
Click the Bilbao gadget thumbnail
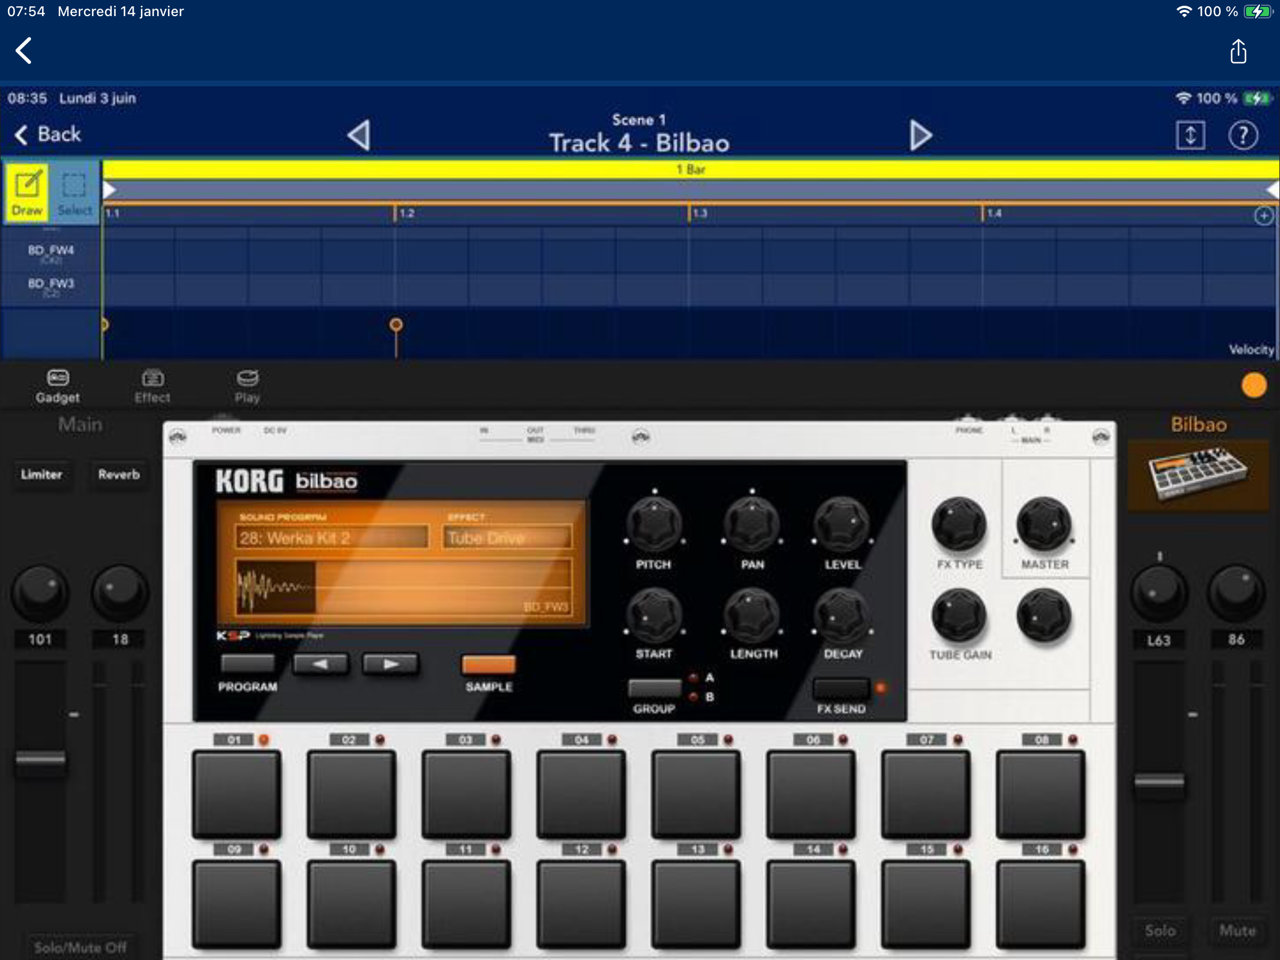[1198, 475]
